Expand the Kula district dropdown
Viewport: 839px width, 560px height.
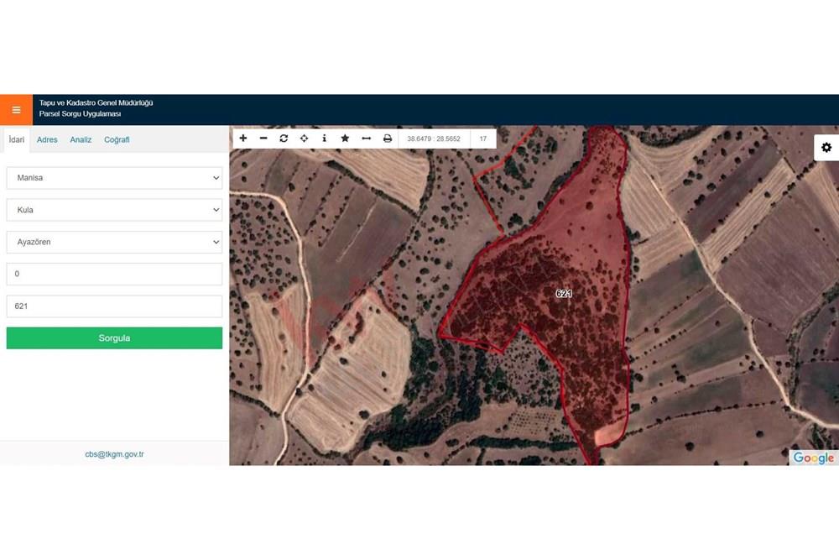(114, 210)
